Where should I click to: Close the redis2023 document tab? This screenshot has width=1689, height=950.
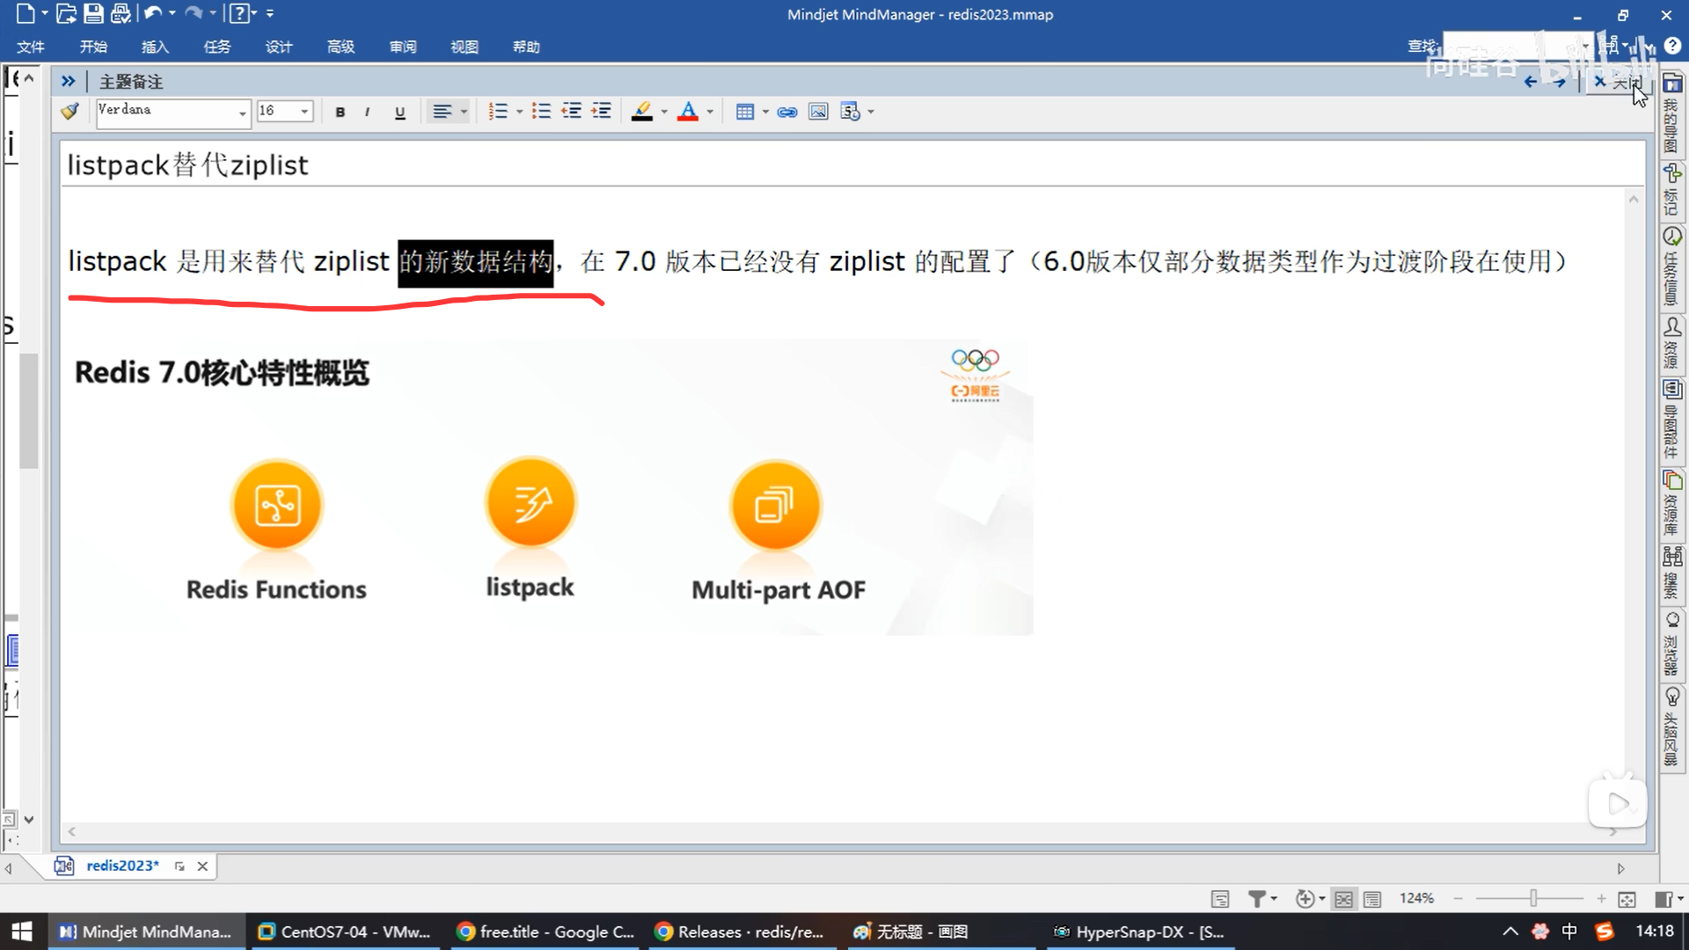pyautogui.click(x=202, y=866)
